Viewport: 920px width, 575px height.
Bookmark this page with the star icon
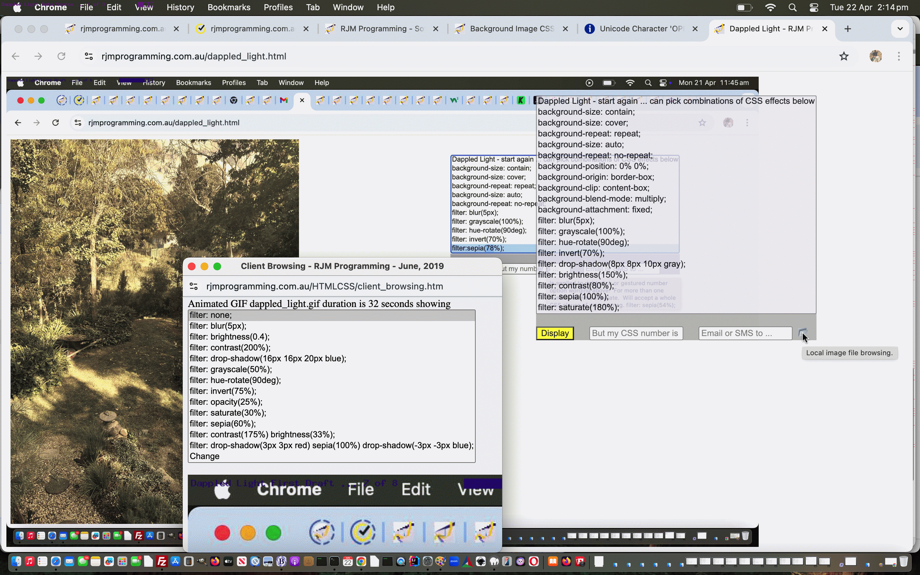tap(844, 56)
